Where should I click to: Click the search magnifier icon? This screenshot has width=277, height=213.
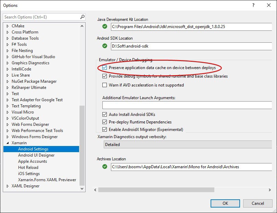[x=82, y=17]
